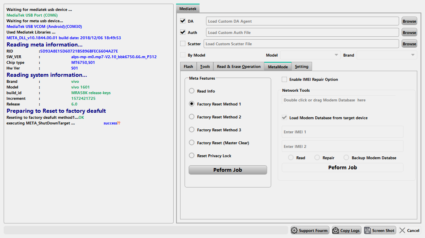Switch to the Flash tab
The image size is (425, 238).
(x=188, y=67)
